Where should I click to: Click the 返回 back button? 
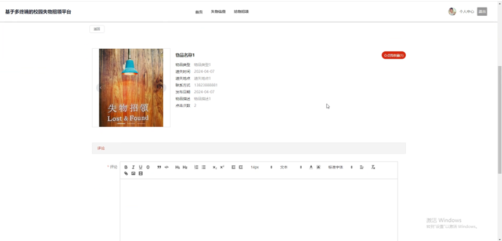(x=97, y=29)
